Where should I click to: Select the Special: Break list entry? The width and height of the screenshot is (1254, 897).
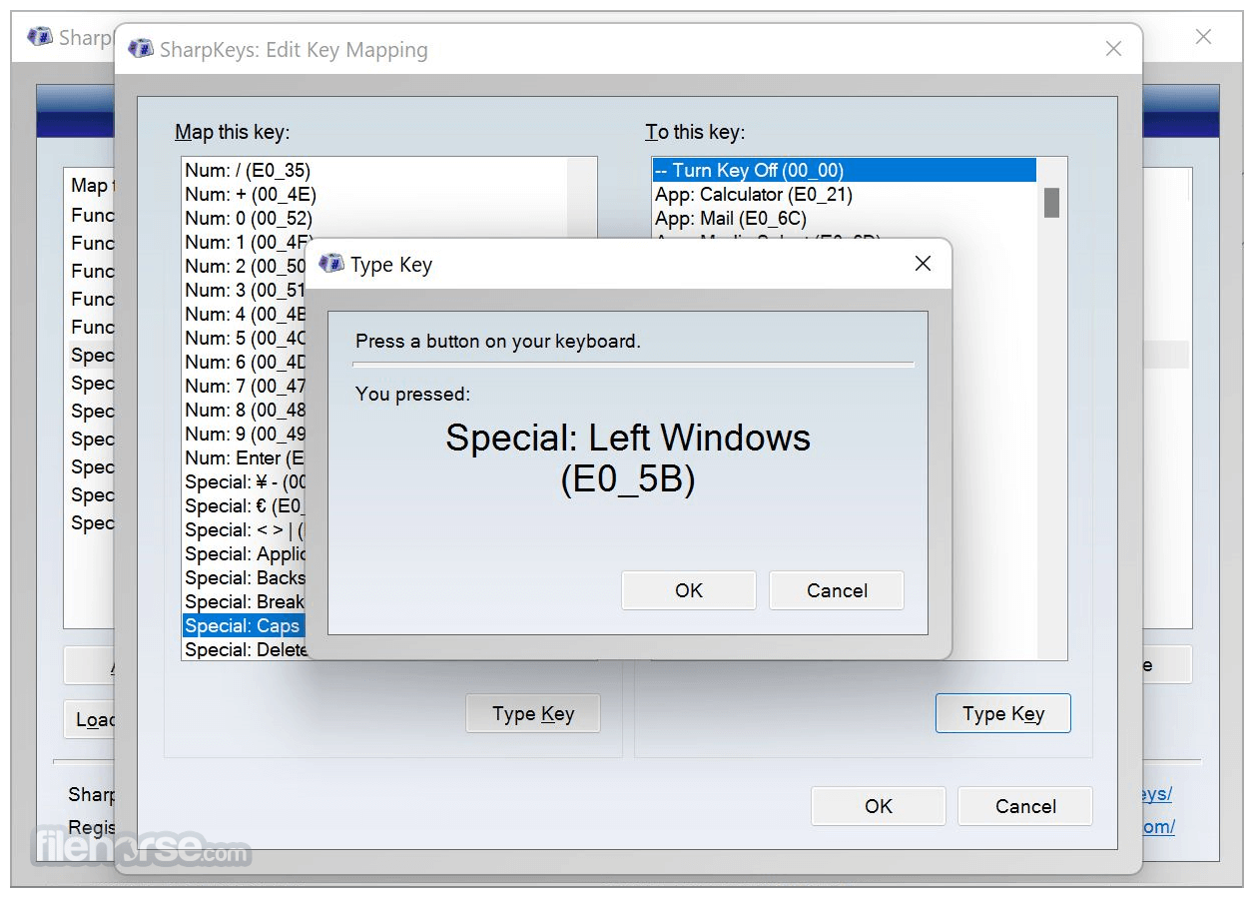pos(245,602)
